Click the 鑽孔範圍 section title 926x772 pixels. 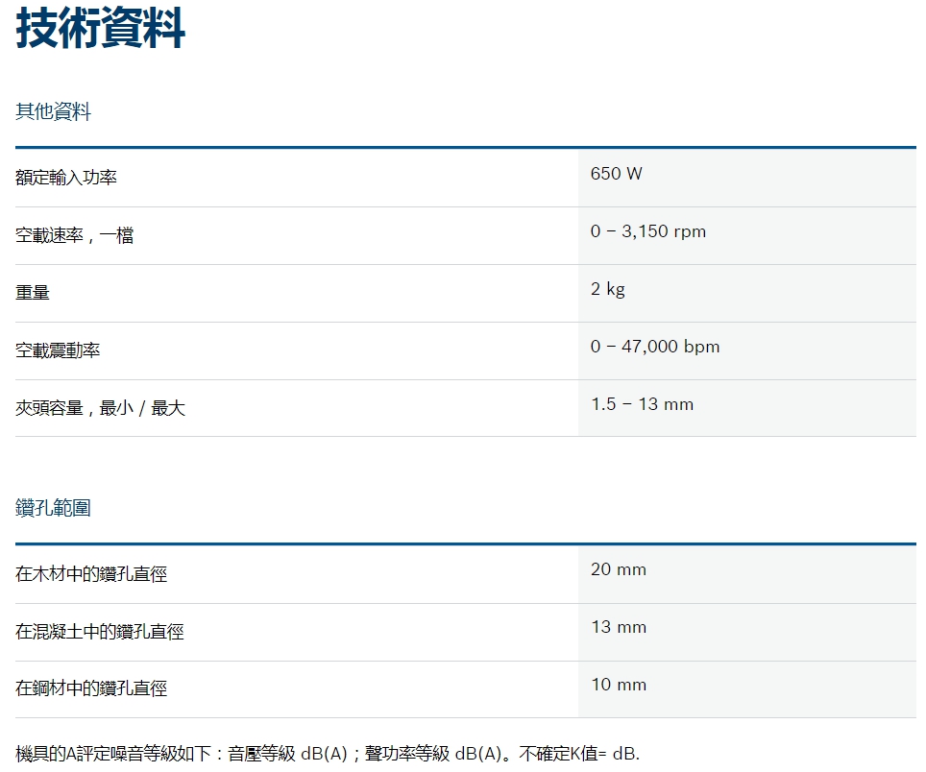pyautogui.click(x=54, y=508)
